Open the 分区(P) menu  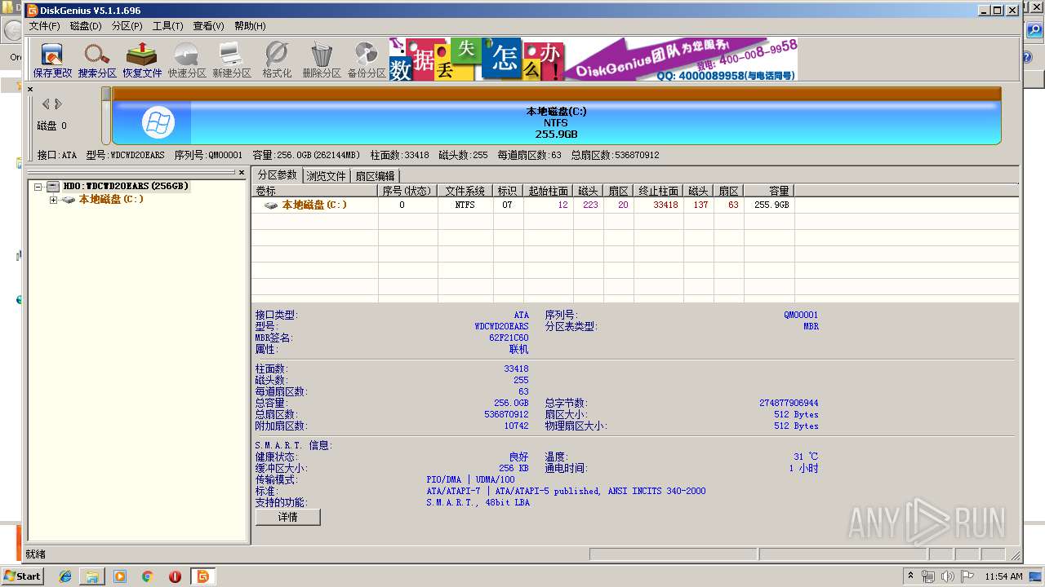[x=127, y=26]
